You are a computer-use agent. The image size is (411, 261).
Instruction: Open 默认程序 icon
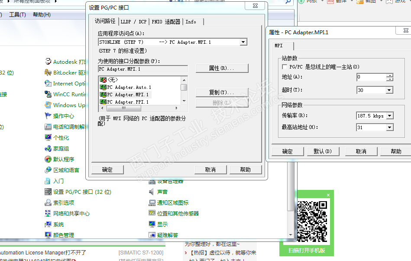click(48, 159)
